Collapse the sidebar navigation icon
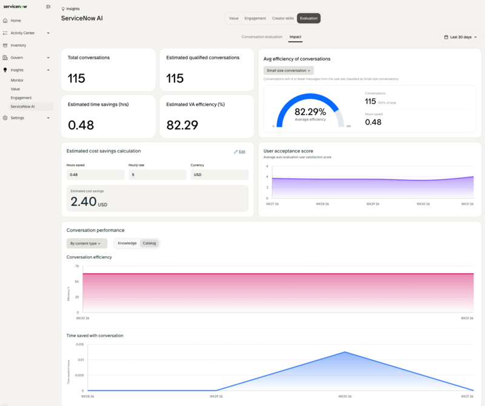The width and height of the screenshot is (485, 406). pos(48,7)
